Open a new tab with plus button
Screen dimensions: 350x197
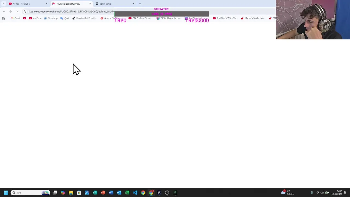(x=140, y=4)
